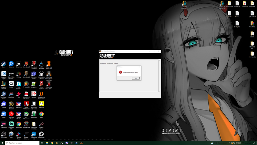Close the CoD Black Ops II Console window

(x=159, y=51)
